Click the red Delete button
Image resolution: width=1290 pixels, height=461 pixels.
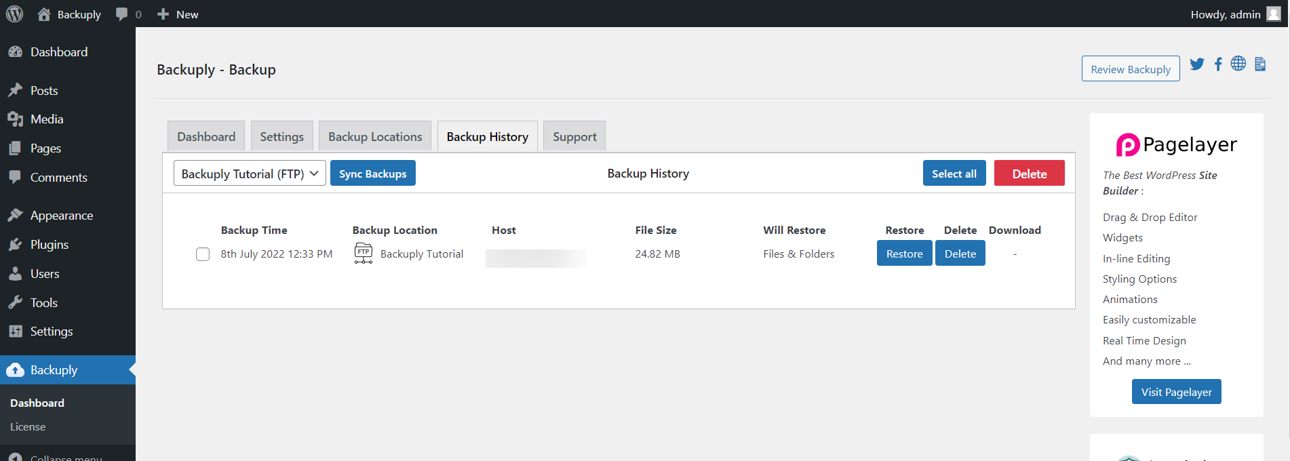tap(1030, 174)
